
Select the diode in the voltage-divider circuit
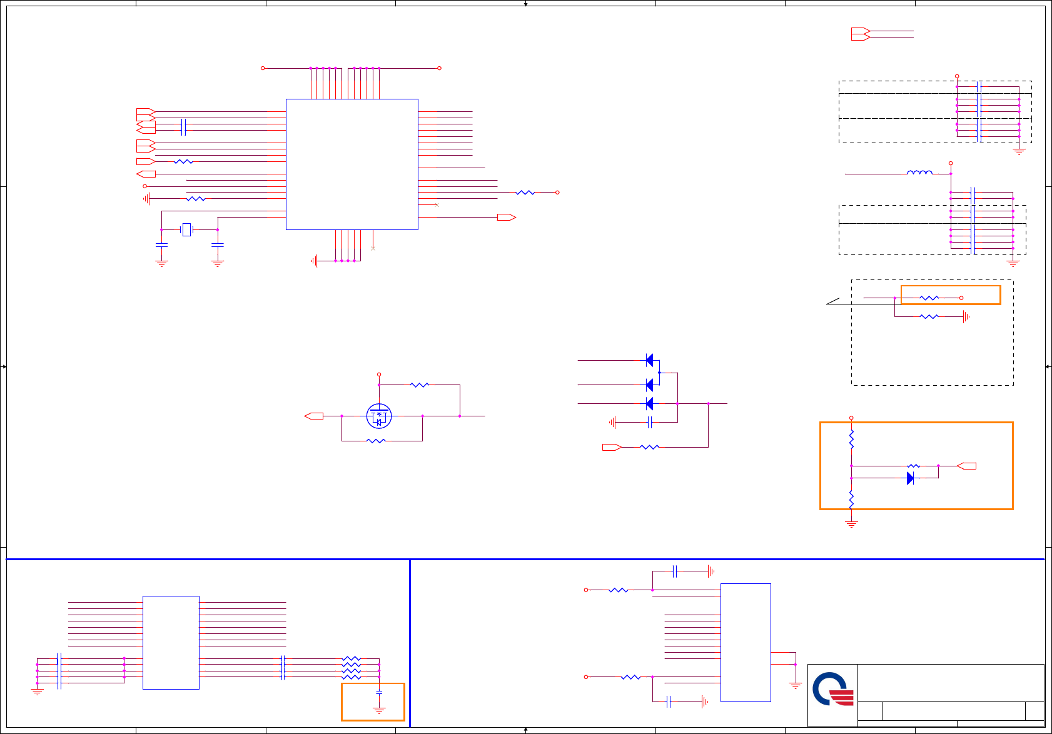tap(911, 478)
